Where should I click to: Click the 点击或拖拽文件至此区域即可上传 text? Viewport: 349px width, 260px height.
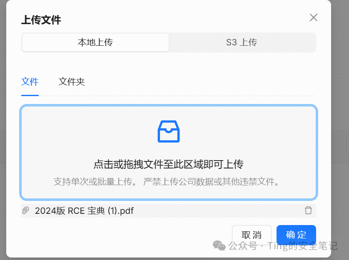point(169,164)
